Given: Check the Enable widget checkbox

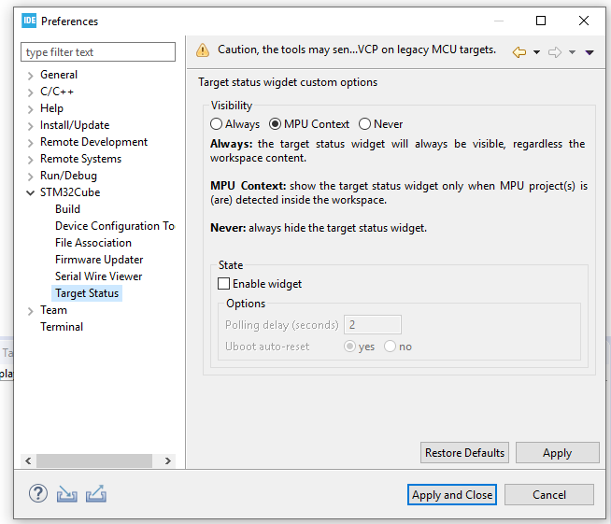Looking at the screenshot, I should click(x=223, y=284).
